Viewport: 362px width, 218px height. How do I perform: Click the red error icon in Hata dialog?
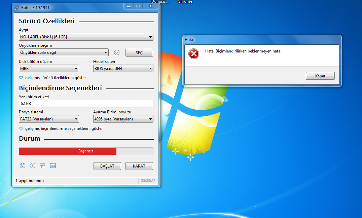[x=194, y=54]
